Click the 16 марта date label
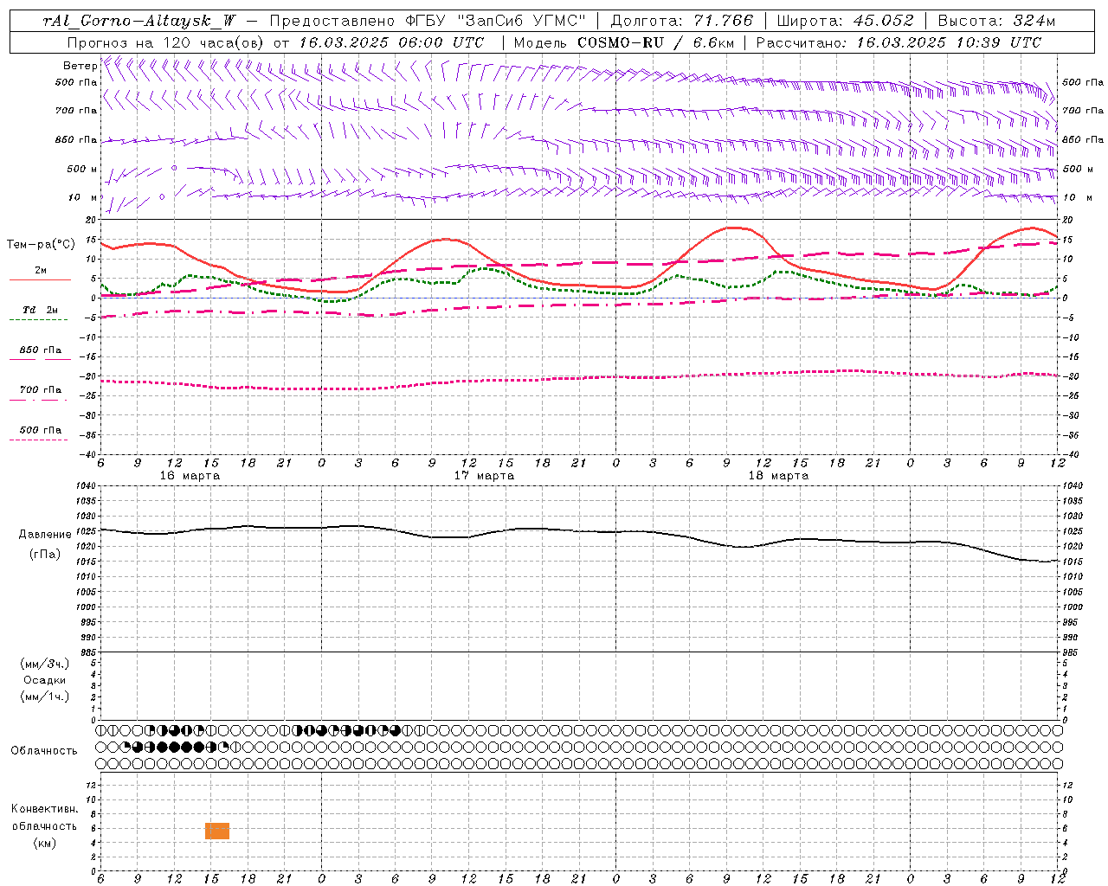Image resolution: width=1108 pixels, height=886 pixels. (x=190, y=476)
